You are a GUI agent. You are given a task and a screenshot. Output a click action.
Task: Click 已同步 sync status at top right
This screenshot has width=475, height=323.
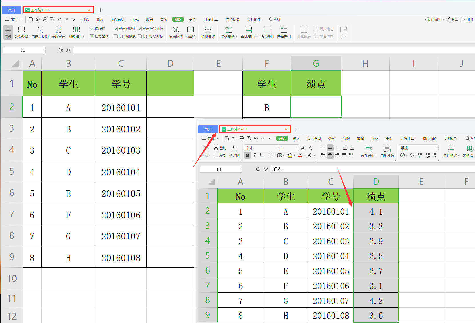[x=434, y=19]
